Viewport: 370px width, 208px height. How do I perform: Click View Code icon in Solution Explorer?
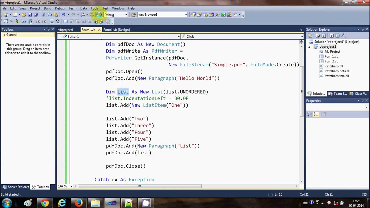tap(332, 36)
